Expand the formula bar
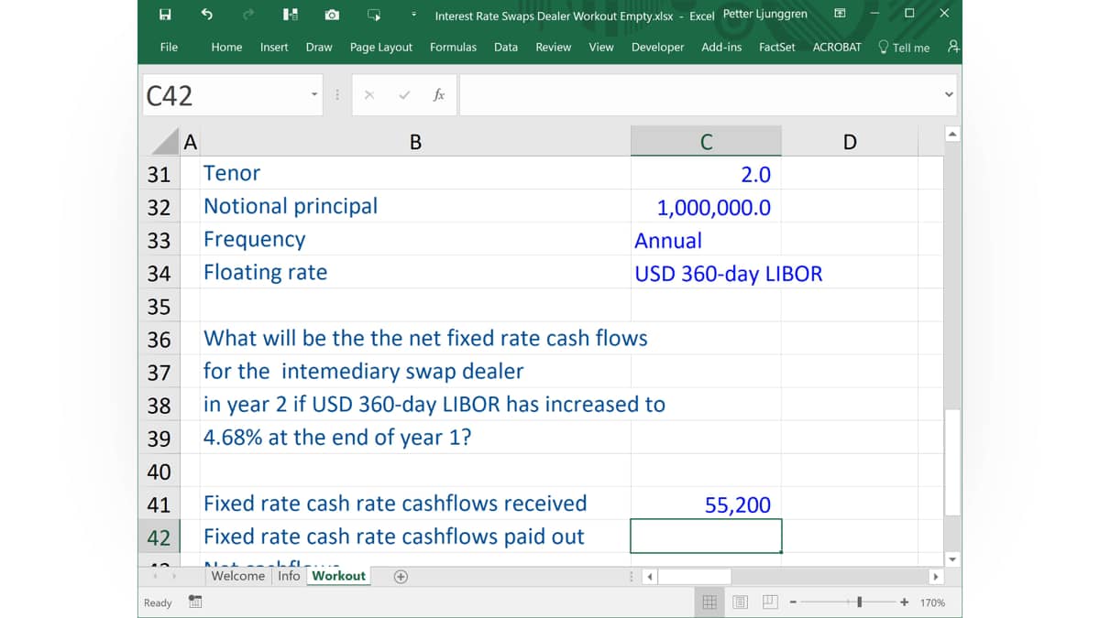 pyautogui.click(x=950, y=95)
